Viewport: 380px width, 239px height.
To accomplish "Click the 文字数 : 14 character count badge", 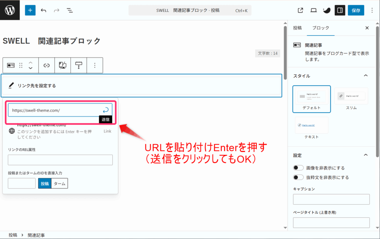I will [268, 53].
